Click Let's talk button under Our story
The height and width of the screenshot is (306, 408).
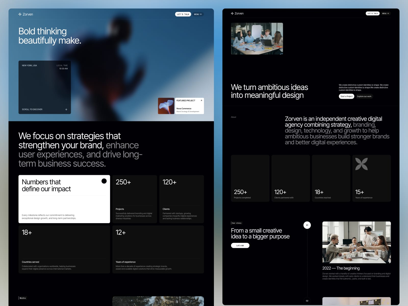click(x=240, y=246)
